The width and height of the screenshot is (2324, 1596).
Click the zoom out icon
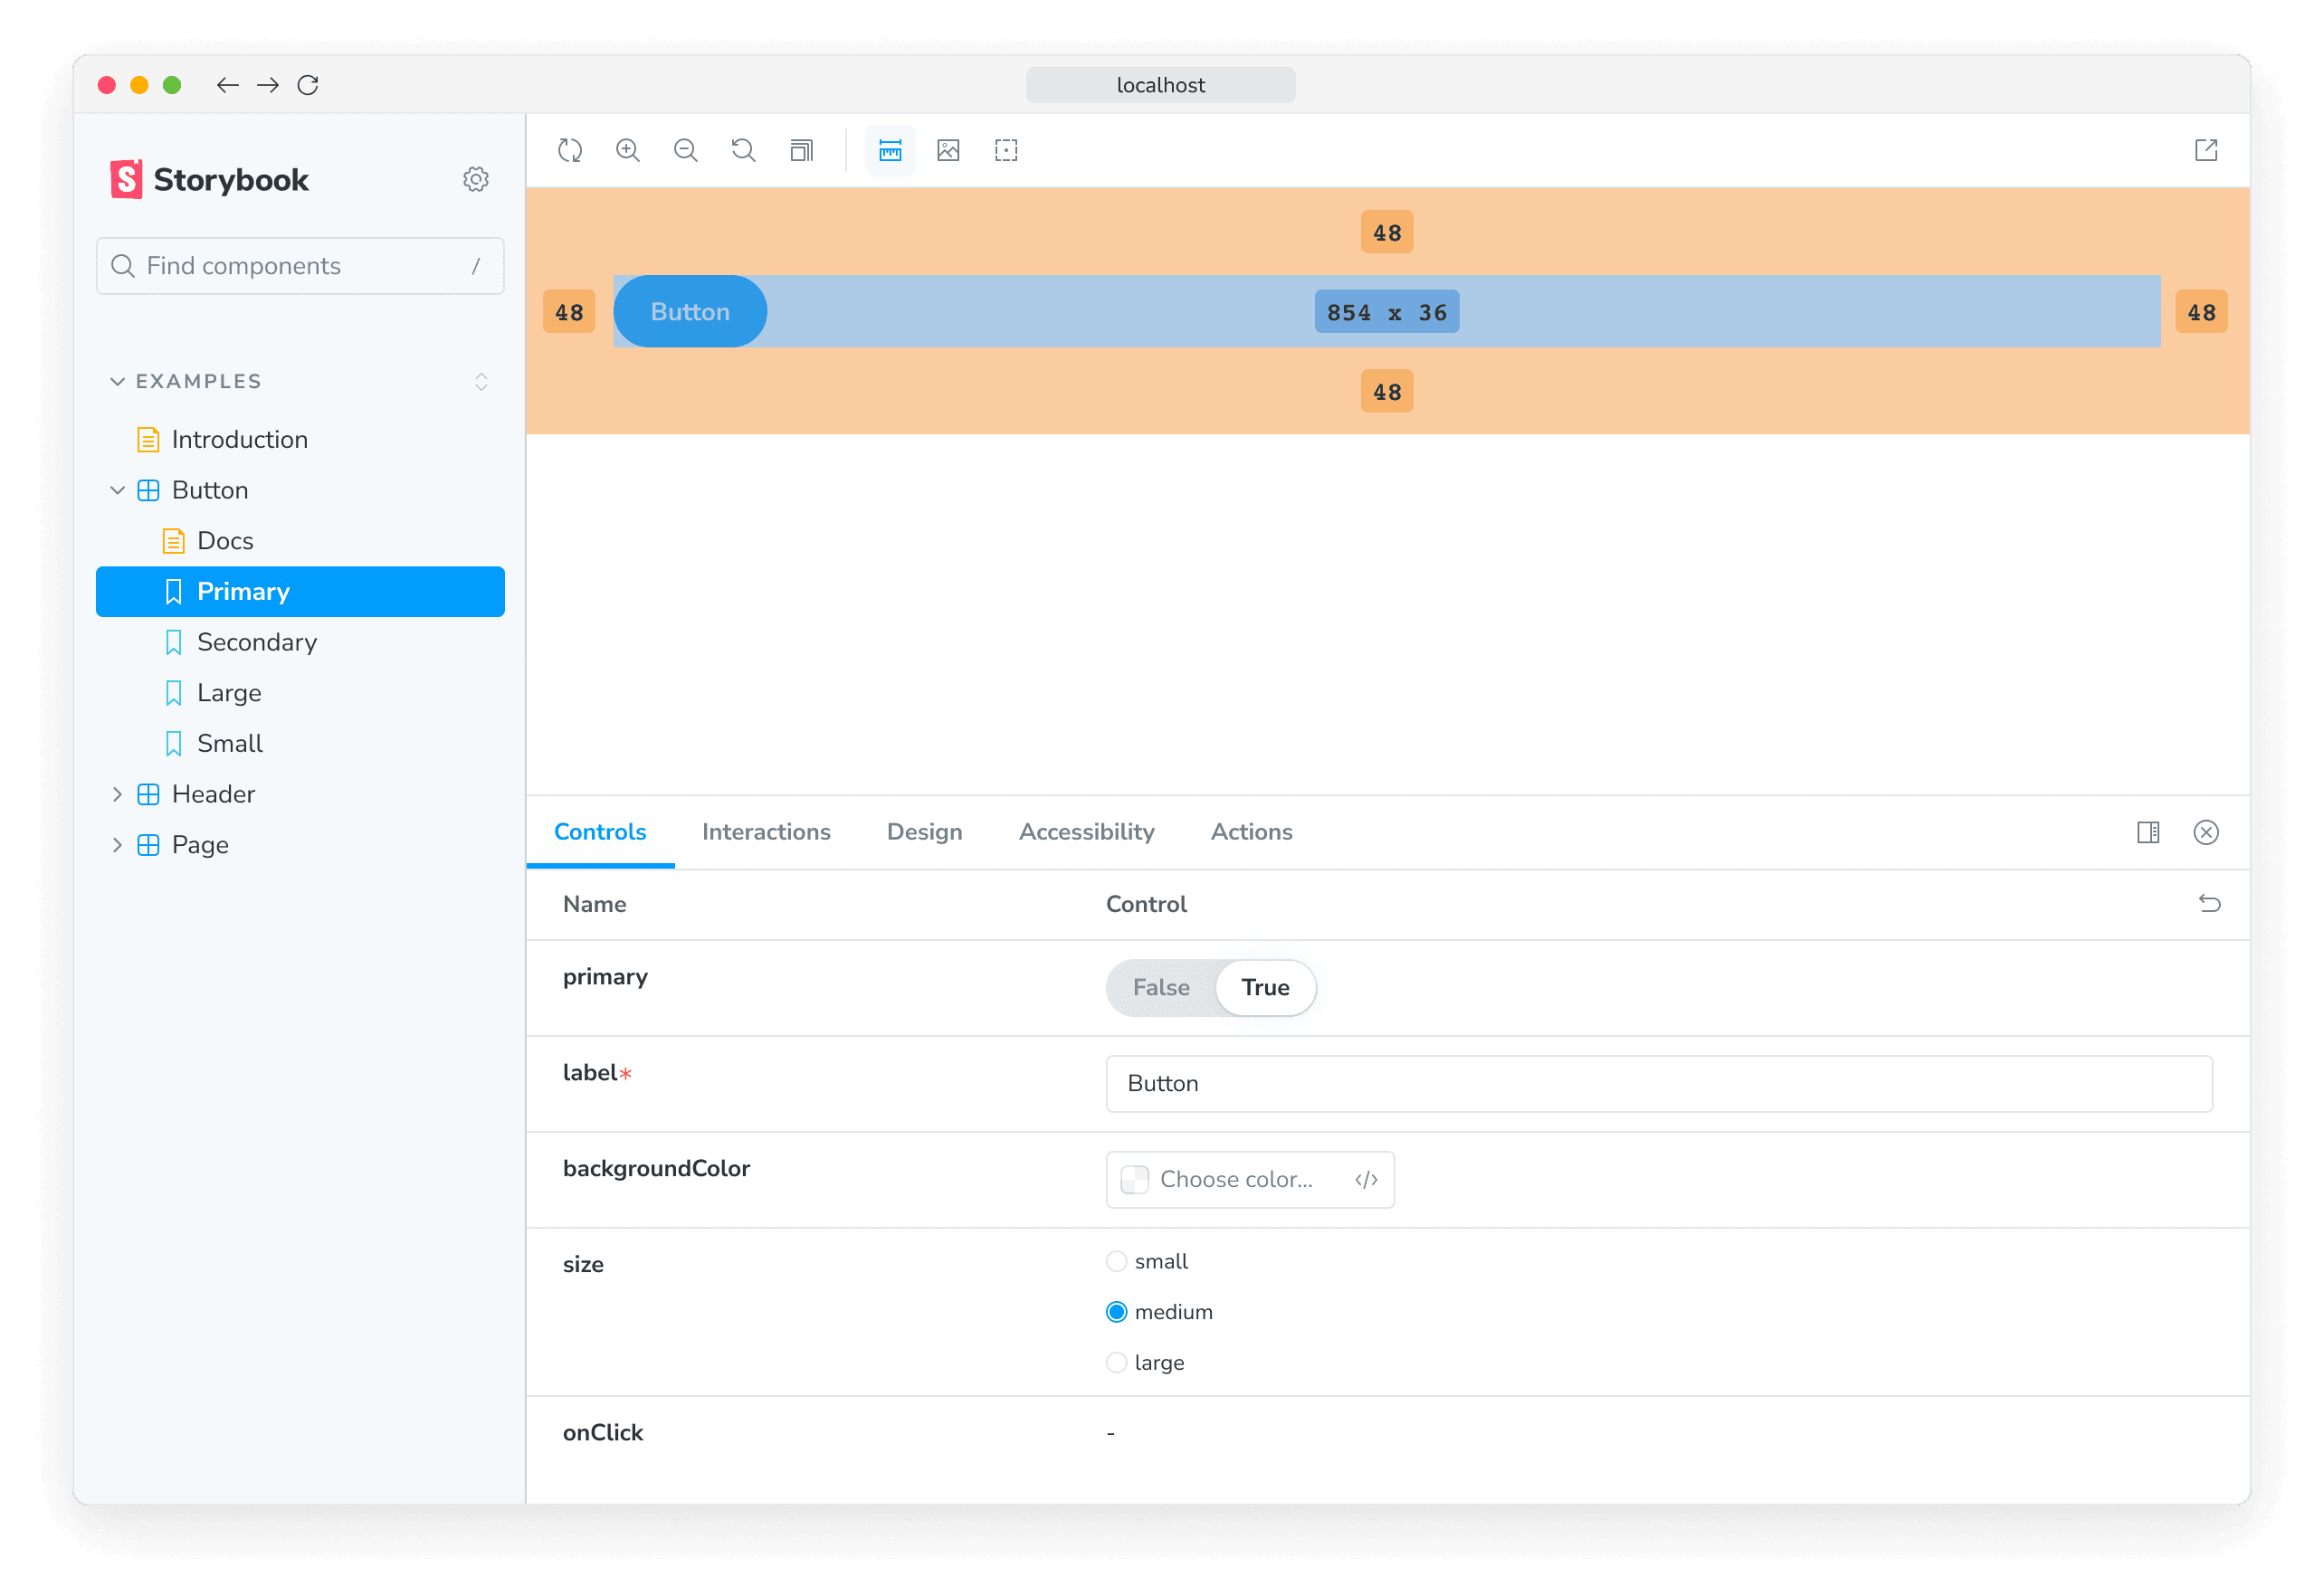coord(687,150)
